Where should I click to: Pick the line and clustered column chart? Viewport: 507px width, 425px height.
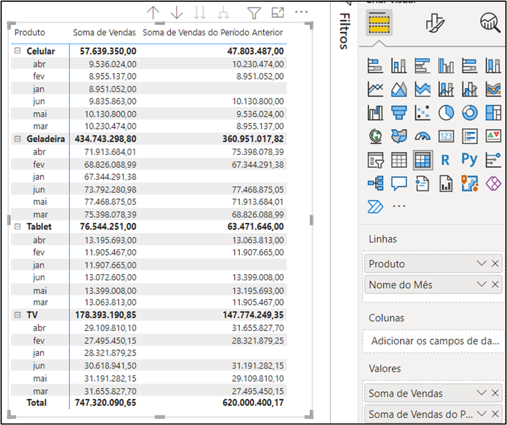(469, 89)
